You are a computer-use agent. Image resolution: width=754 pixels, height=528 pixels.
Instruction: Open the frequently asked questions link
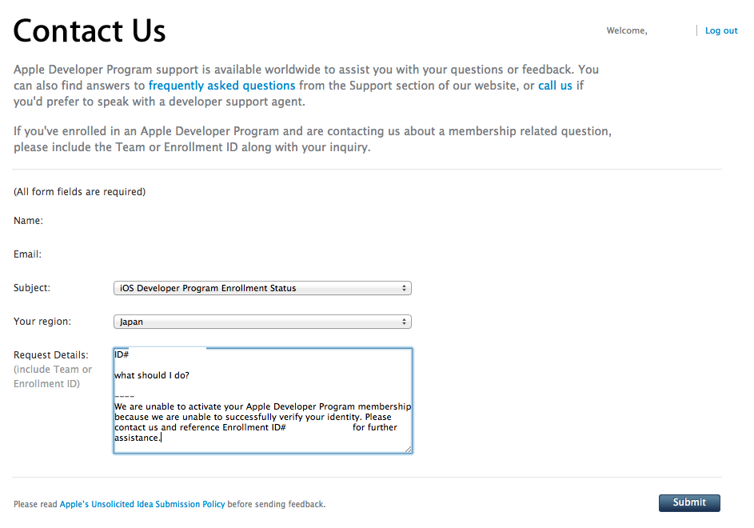coord(221,86)
